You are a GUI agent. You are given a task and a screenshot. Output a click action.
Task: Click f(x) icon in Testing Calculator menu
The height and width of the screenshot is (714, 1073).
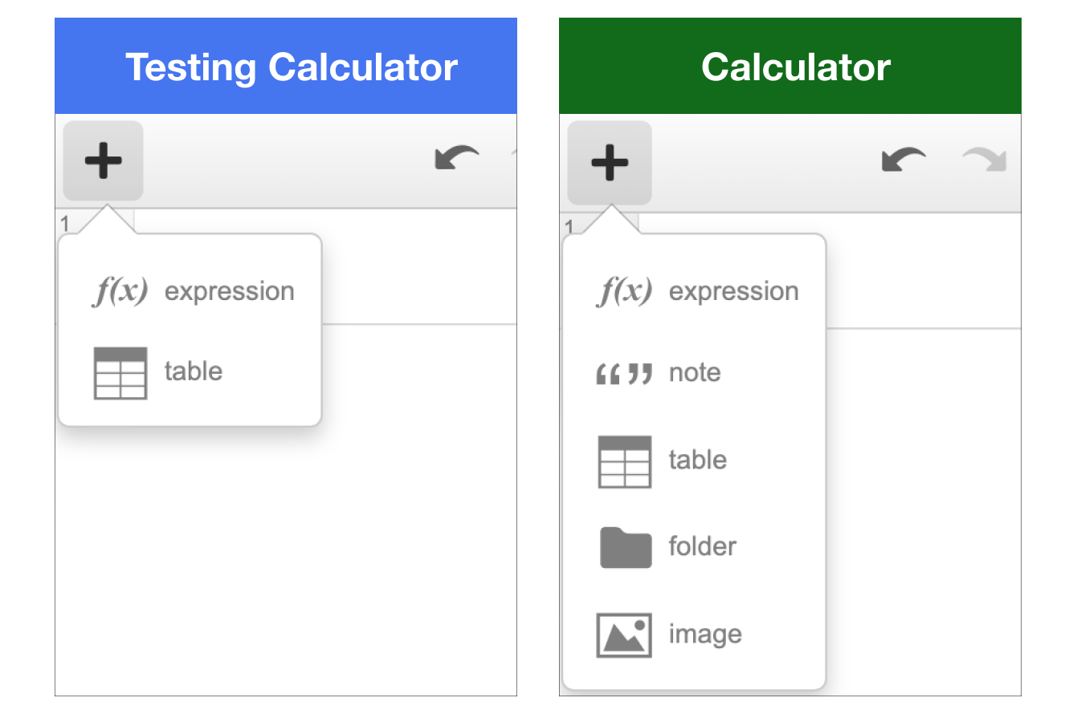click(120, 291)
